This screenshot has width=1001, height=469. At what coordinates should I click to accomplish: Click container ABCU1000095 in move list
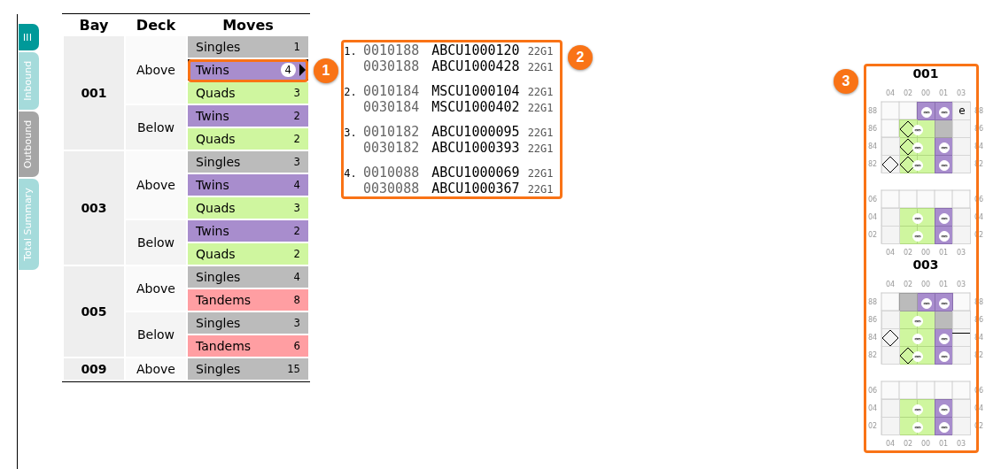pos(476,132)
